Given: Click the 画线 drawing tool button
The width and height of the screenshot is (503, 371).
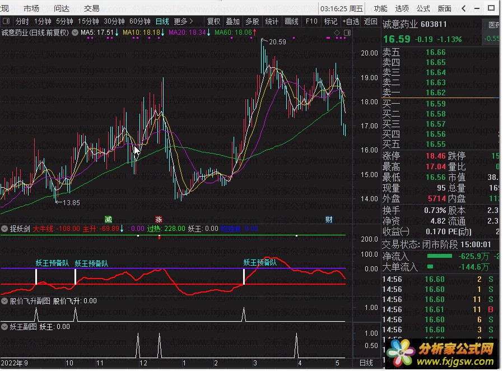Looking at the screenshot, I should click(292, 21).
